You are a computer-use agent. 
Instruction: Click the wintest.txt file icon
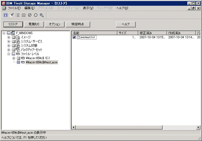coord(78,37)
